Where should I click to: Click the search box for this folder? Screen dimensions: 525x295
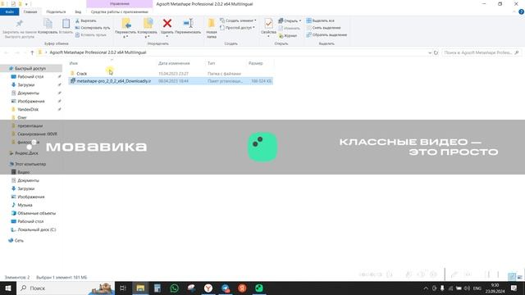pyautogui.click(x=481, y=52)
